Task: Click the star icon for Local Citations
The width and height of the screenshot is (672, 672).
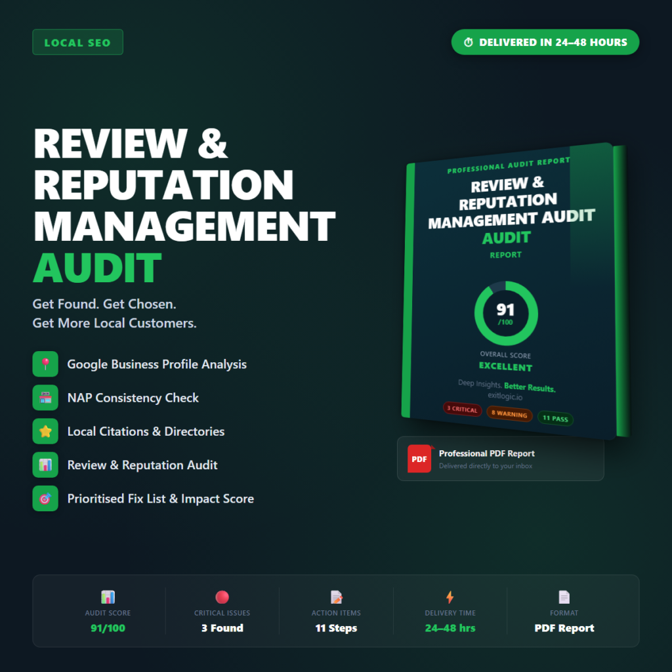Action: click(45, 431)
